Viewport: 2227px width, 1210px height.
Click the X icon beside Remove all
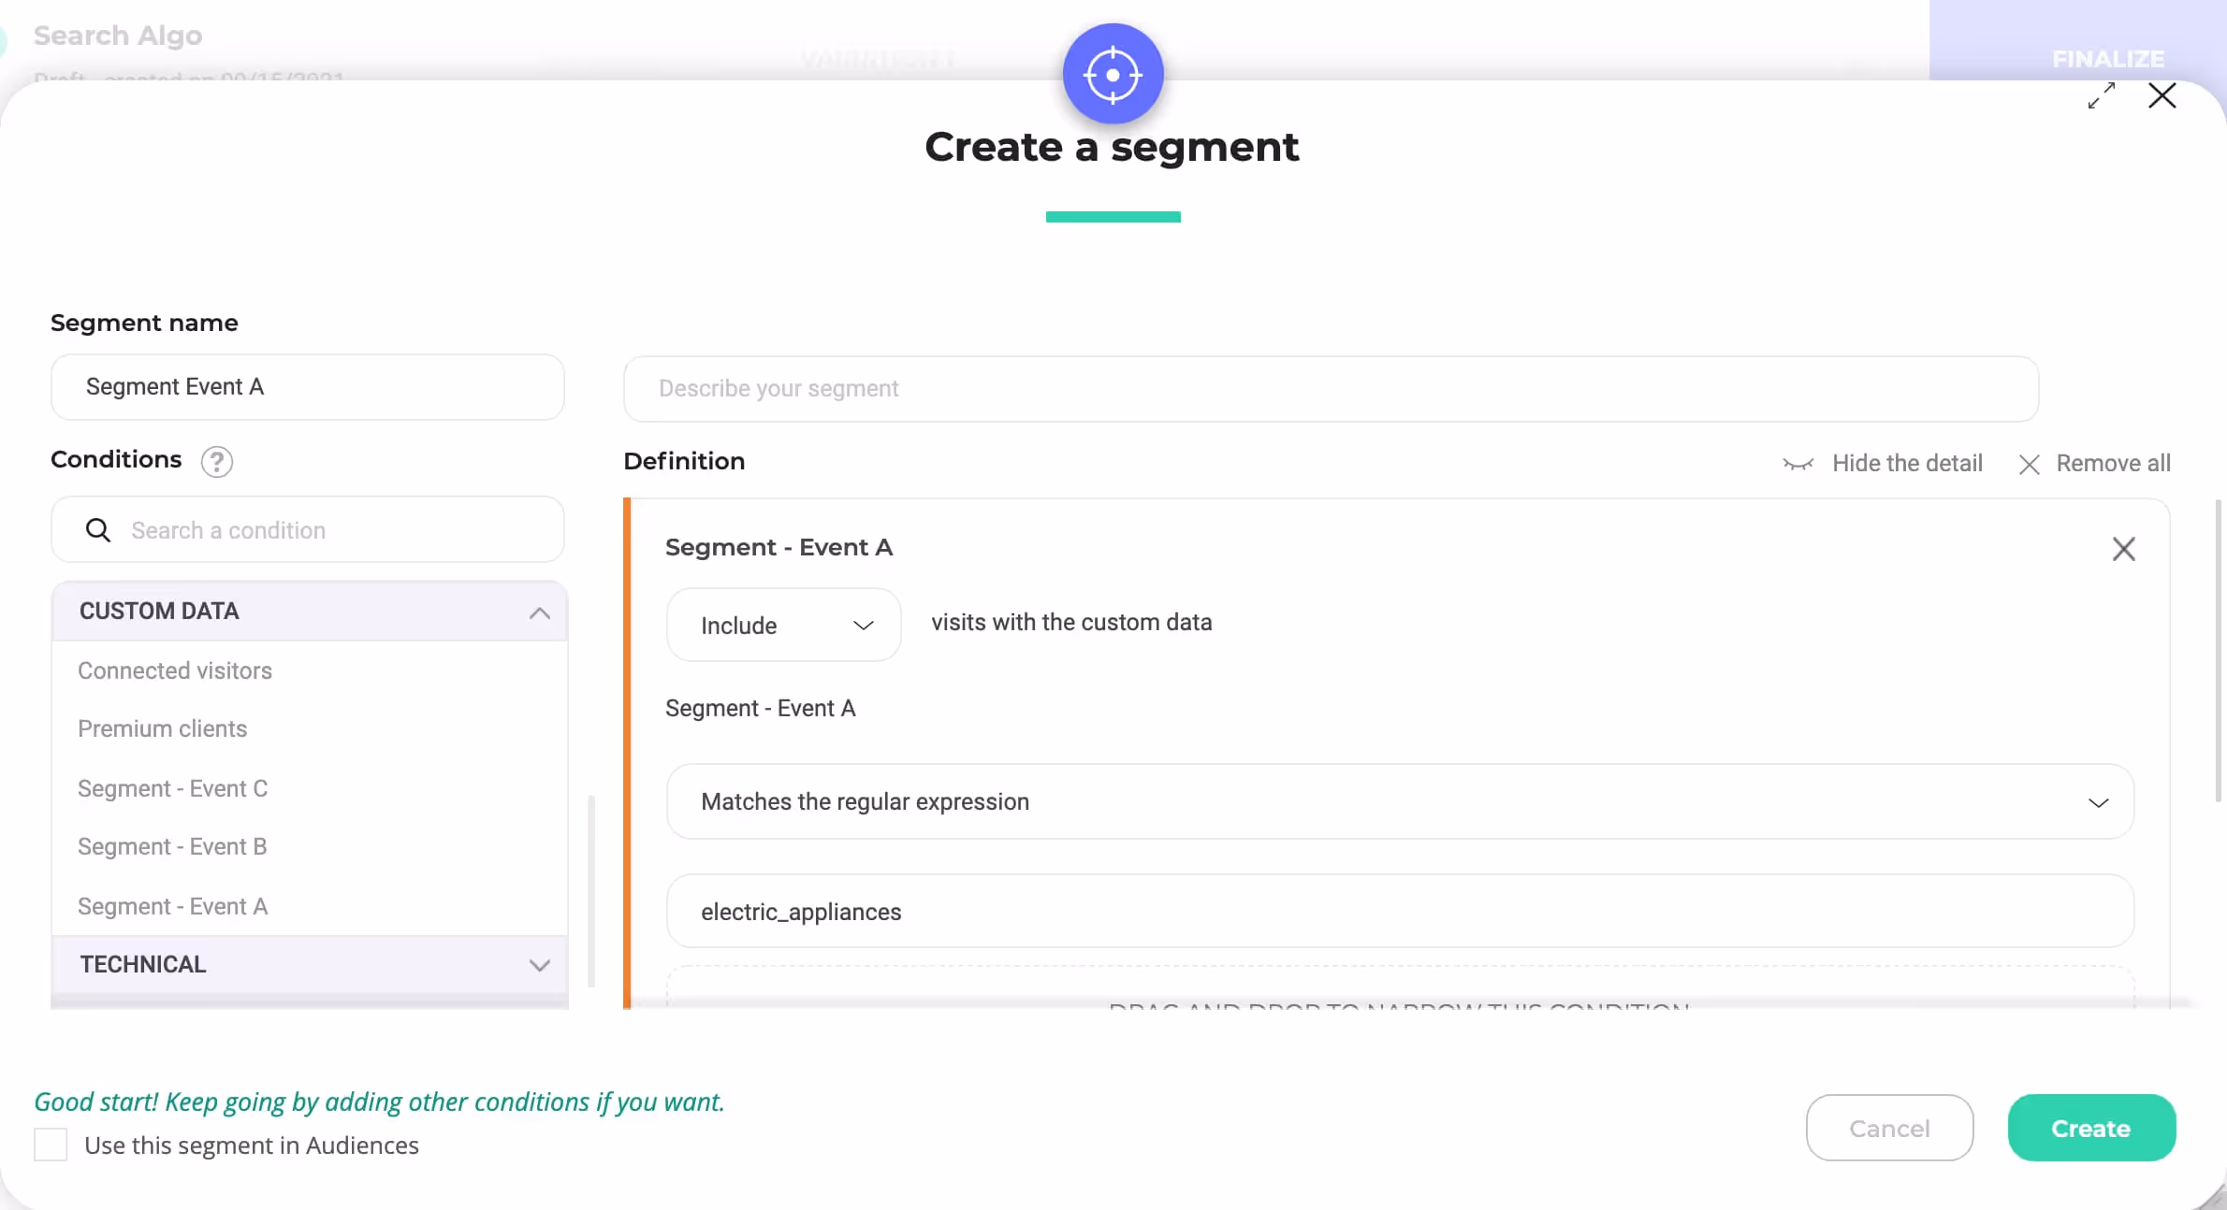[x=2029, y=464]
